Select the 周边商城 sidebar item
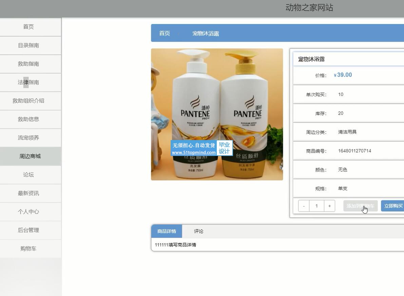Viewport: 404px width, 296px height. (30, 156)
